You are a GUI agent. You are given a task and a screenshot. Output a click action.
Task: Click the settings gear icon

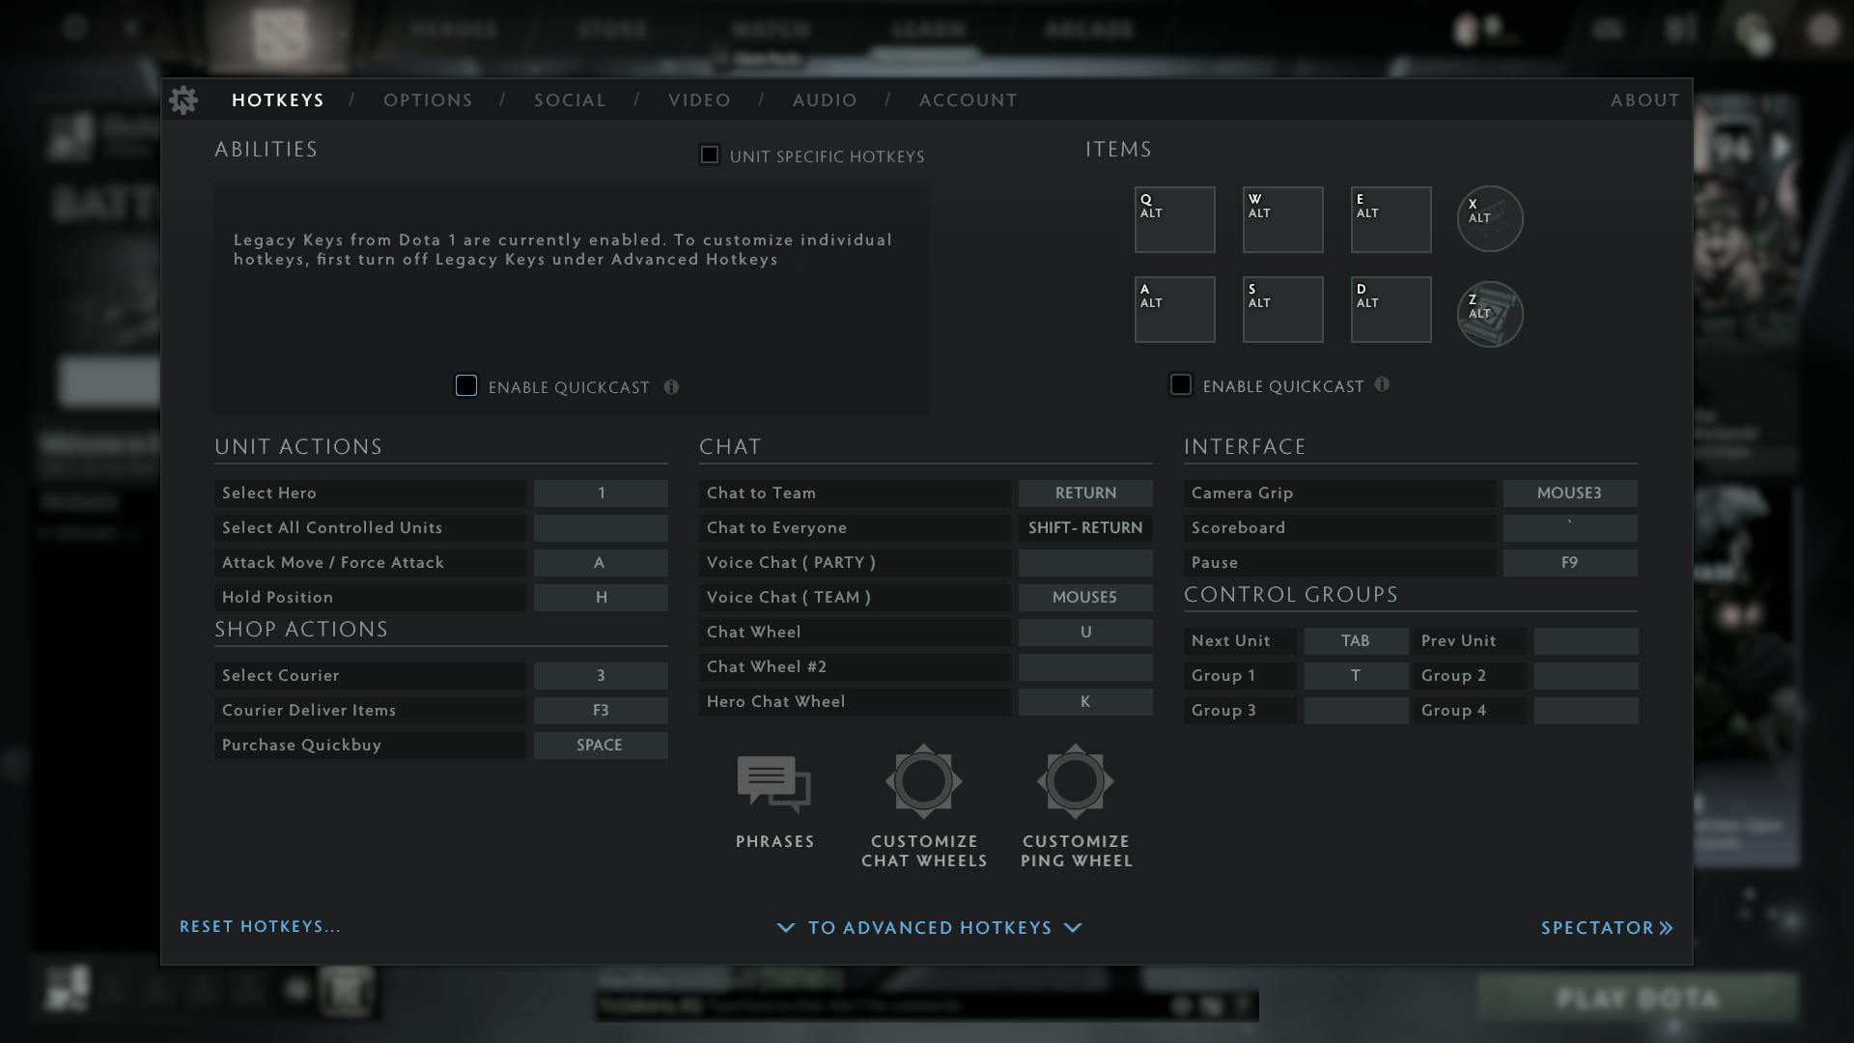pos(183,99)
